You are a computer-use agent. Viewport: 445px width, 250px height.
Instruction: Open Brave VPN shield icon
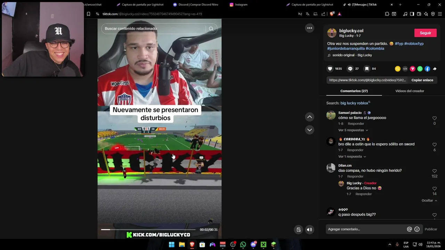433,14
